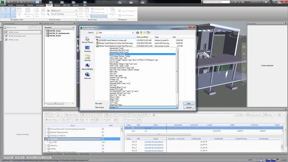288x162 pixels.
Task: Create a new folder in the dialog
Action: coord(144,32)
